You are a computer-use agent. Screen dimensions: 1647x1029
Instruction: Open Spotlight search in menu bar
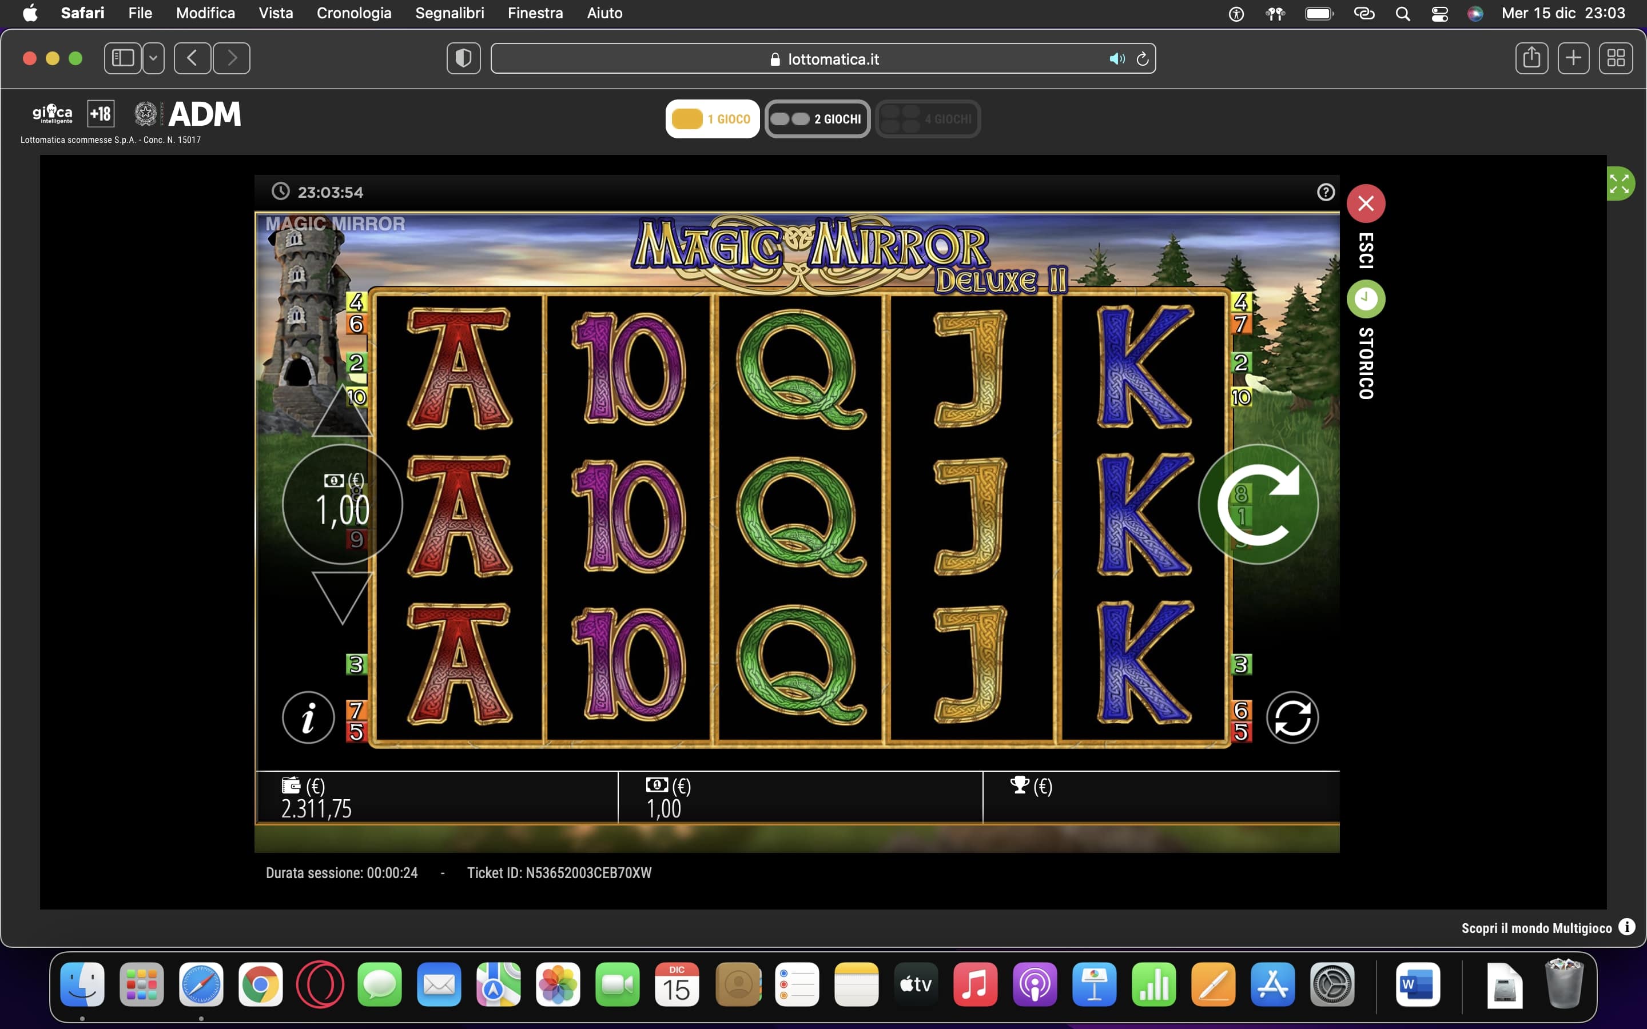[1403, 14]
